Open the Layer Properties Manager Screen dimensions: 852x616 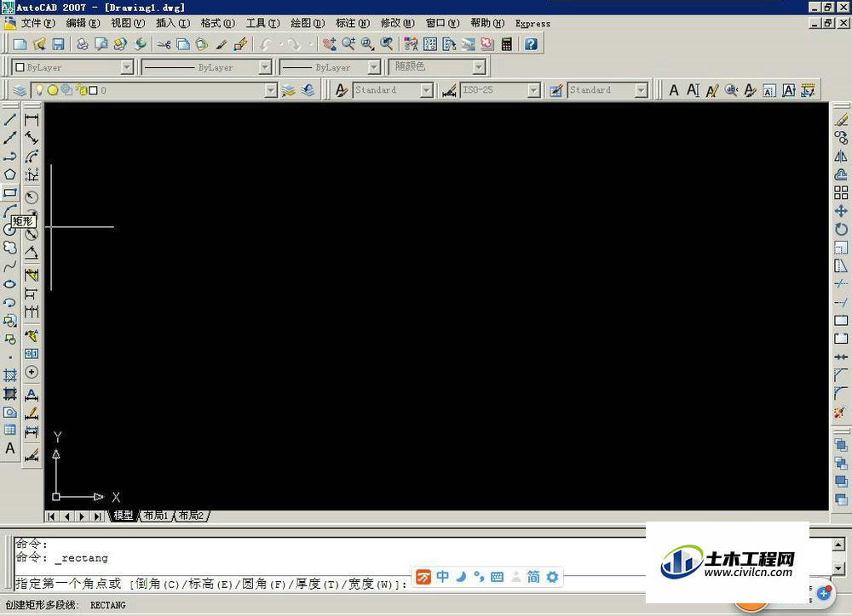[x=20, y=90]
